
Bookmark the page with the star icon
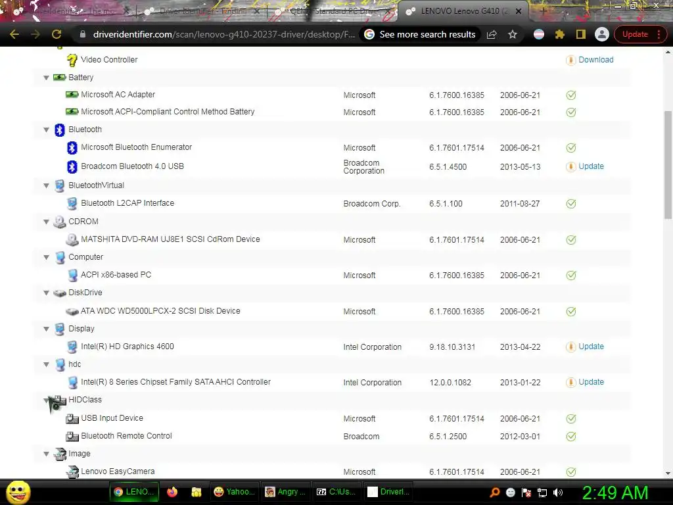513,34
